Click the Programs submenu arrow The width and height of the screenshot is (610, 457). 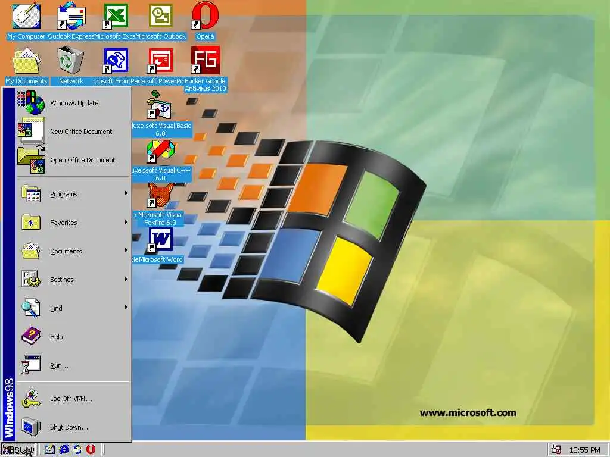coord(126,193)
